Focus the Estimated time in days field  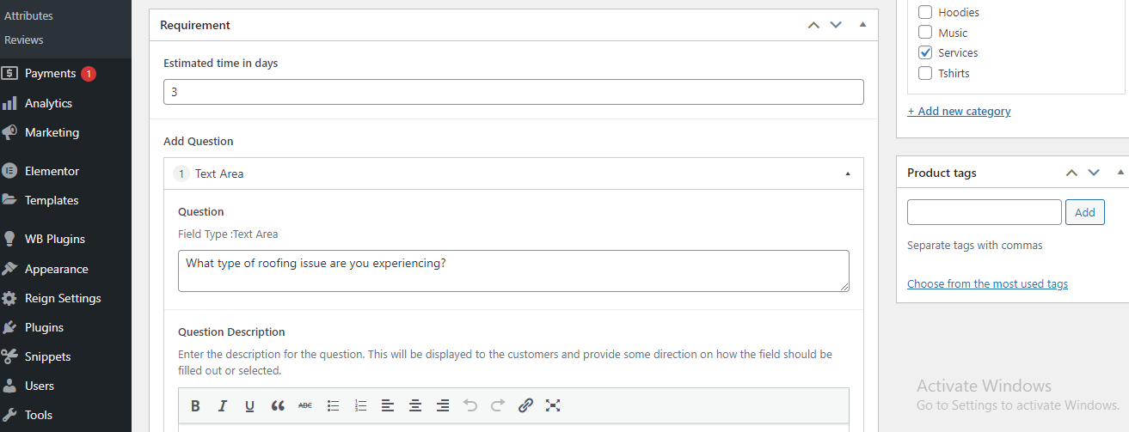click(513, 92)
